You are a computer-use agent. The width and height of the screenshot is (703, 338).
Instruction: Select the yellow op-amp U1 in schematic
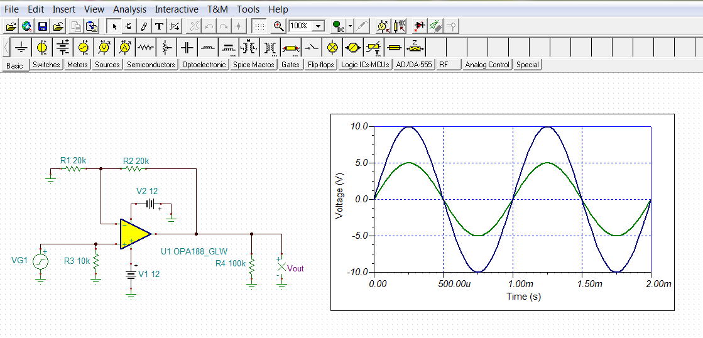coord(134,234)
